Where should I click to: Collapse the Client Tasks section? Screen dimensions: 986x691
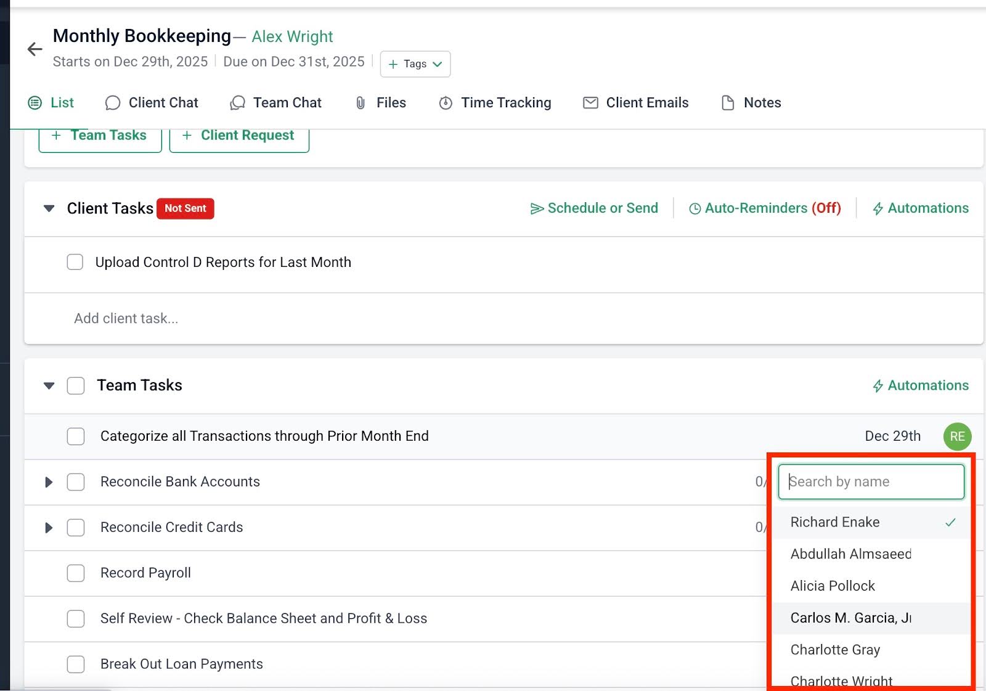(x=49, y=208)
